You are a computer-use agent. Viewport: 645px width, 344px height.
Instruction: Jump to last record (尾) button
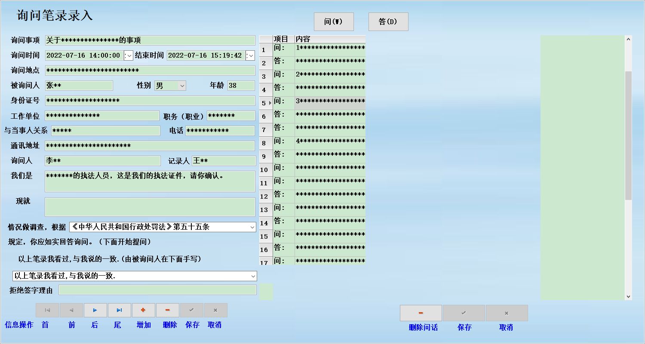pos(119,310)
